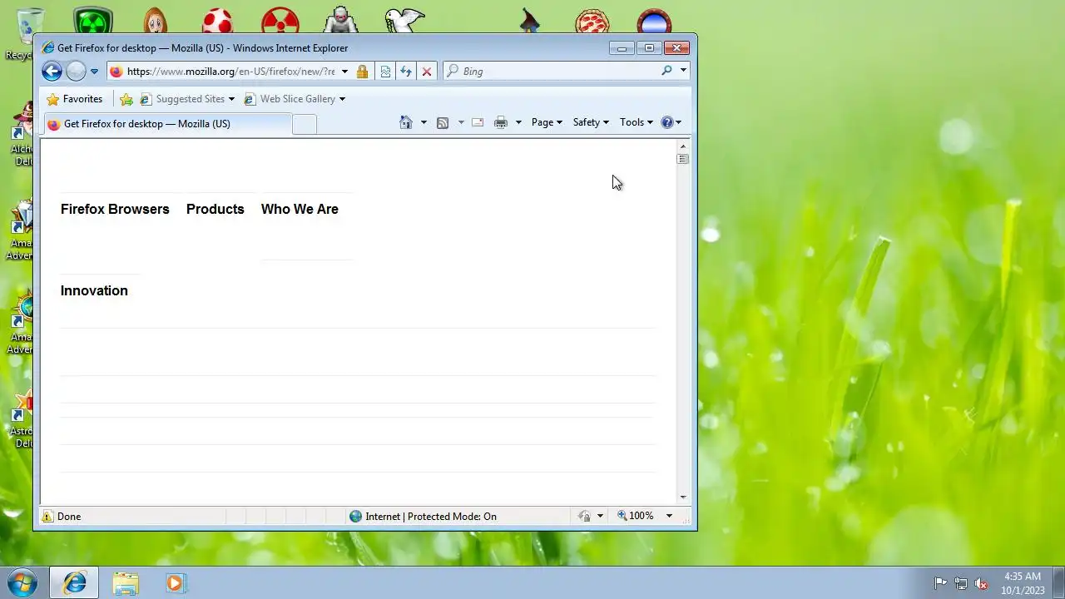Viewport: 1065px width, 599px height.
Task: Open privacy icon dropdown in status bar
Action: (x=600, y=517)
